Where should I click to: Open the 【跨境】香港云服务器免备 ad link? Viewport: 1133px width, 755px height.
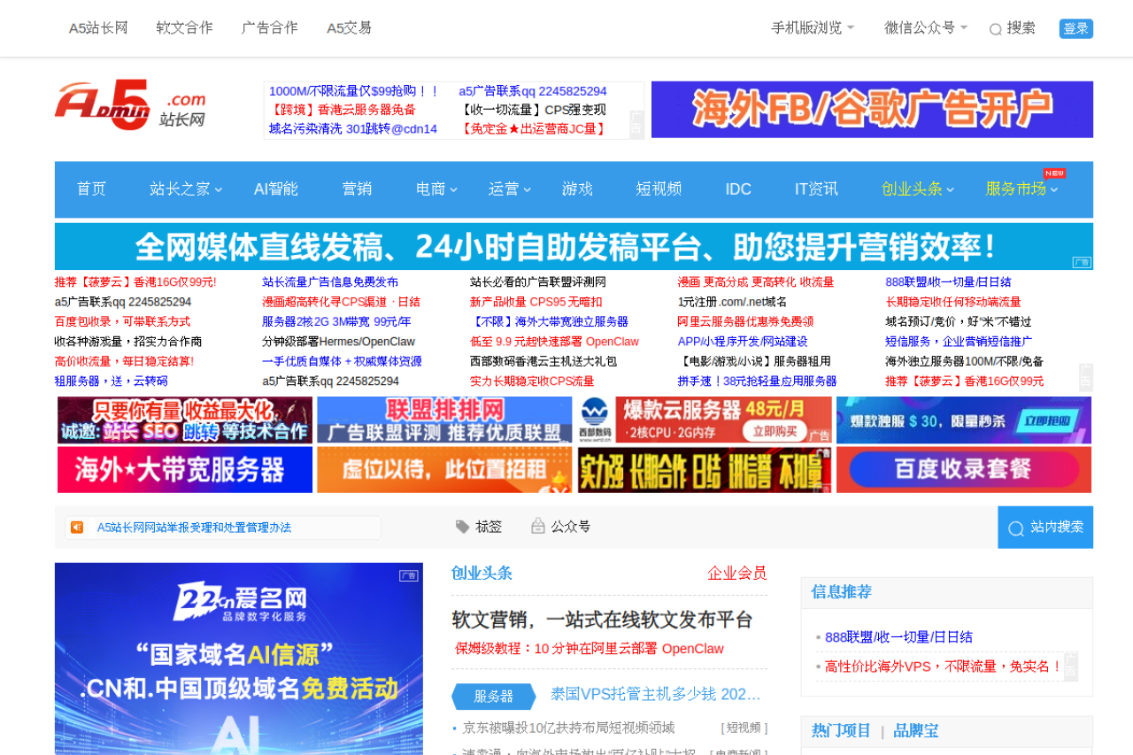tap(342, 110)
